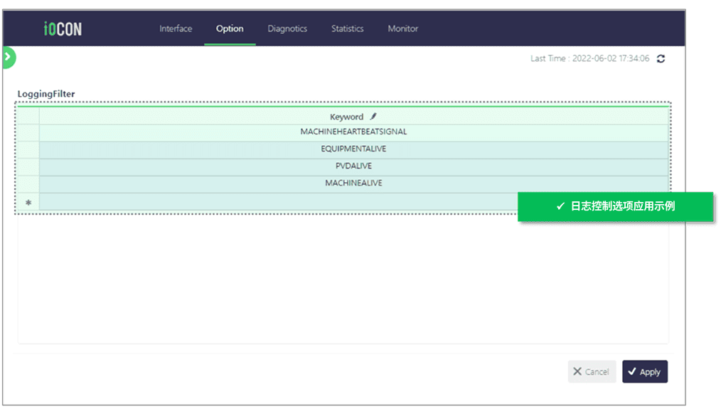
Task: Click the green 日志控制选项应用示例 banner
Action: 615,206
